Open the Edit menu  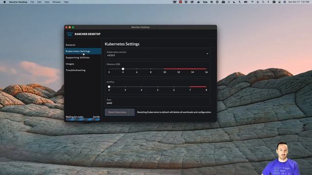pyautogui.click(x=39, y=2)
